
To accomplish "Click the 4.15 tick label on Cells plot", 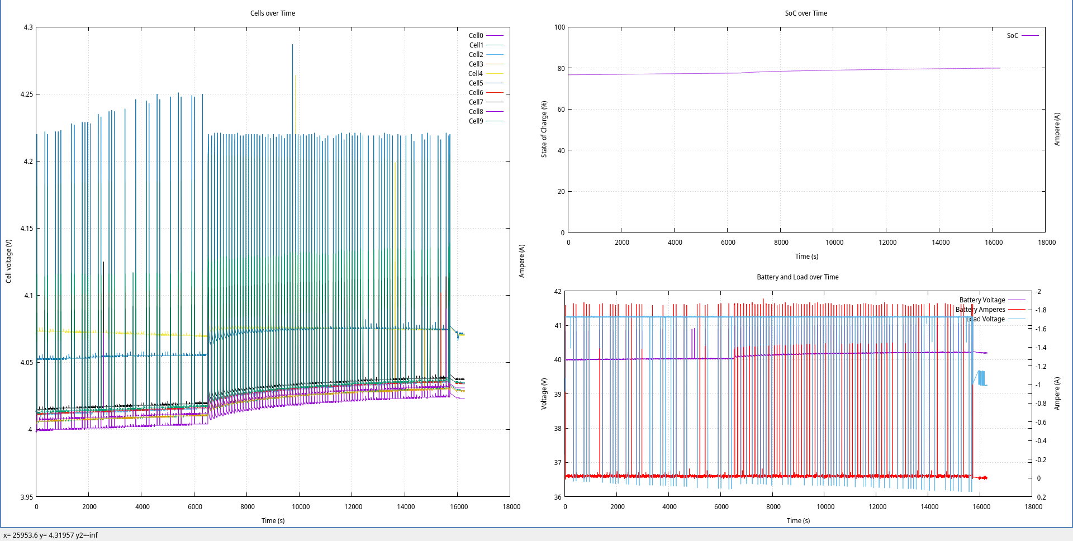I will pyautogui.click(x=26, y=228).
